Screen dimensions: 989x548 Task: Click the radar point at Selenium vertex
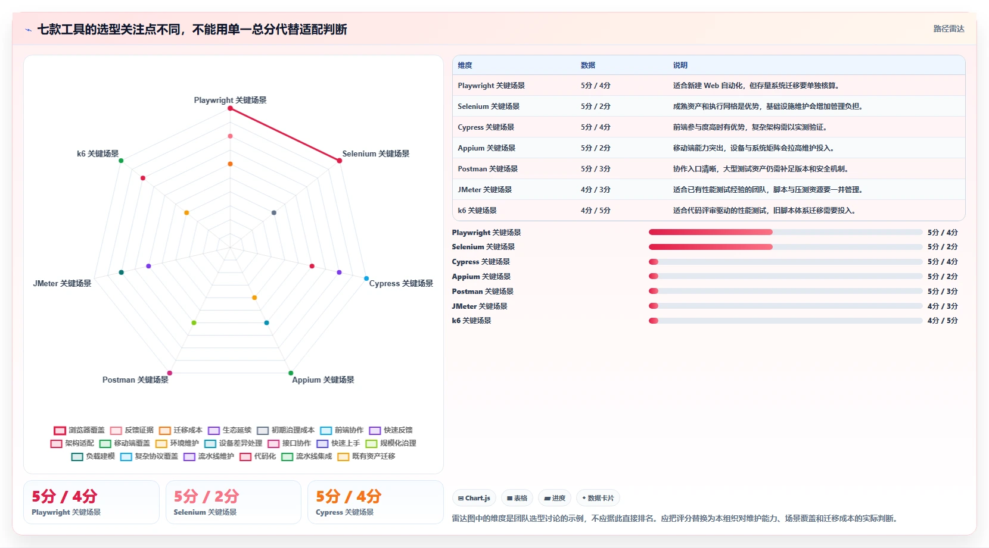coord(340,161)
